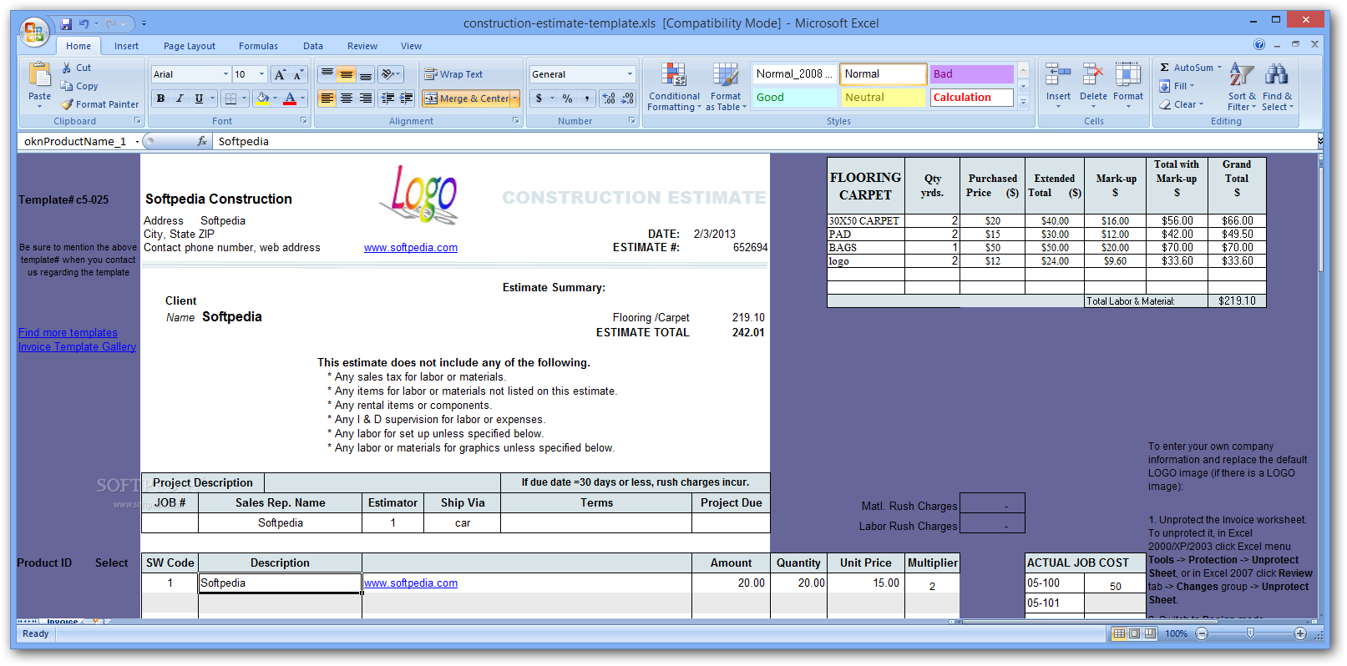
Task: Apply the Good cell style
Action: 794,98
